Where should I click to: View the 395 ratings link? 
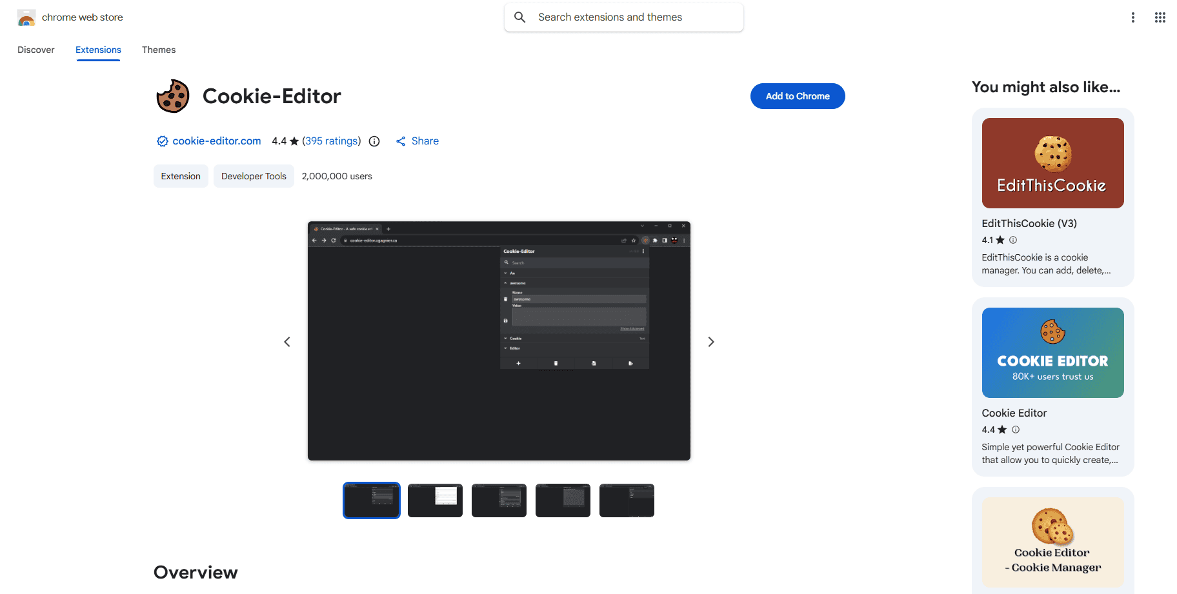tap(332, 141)
